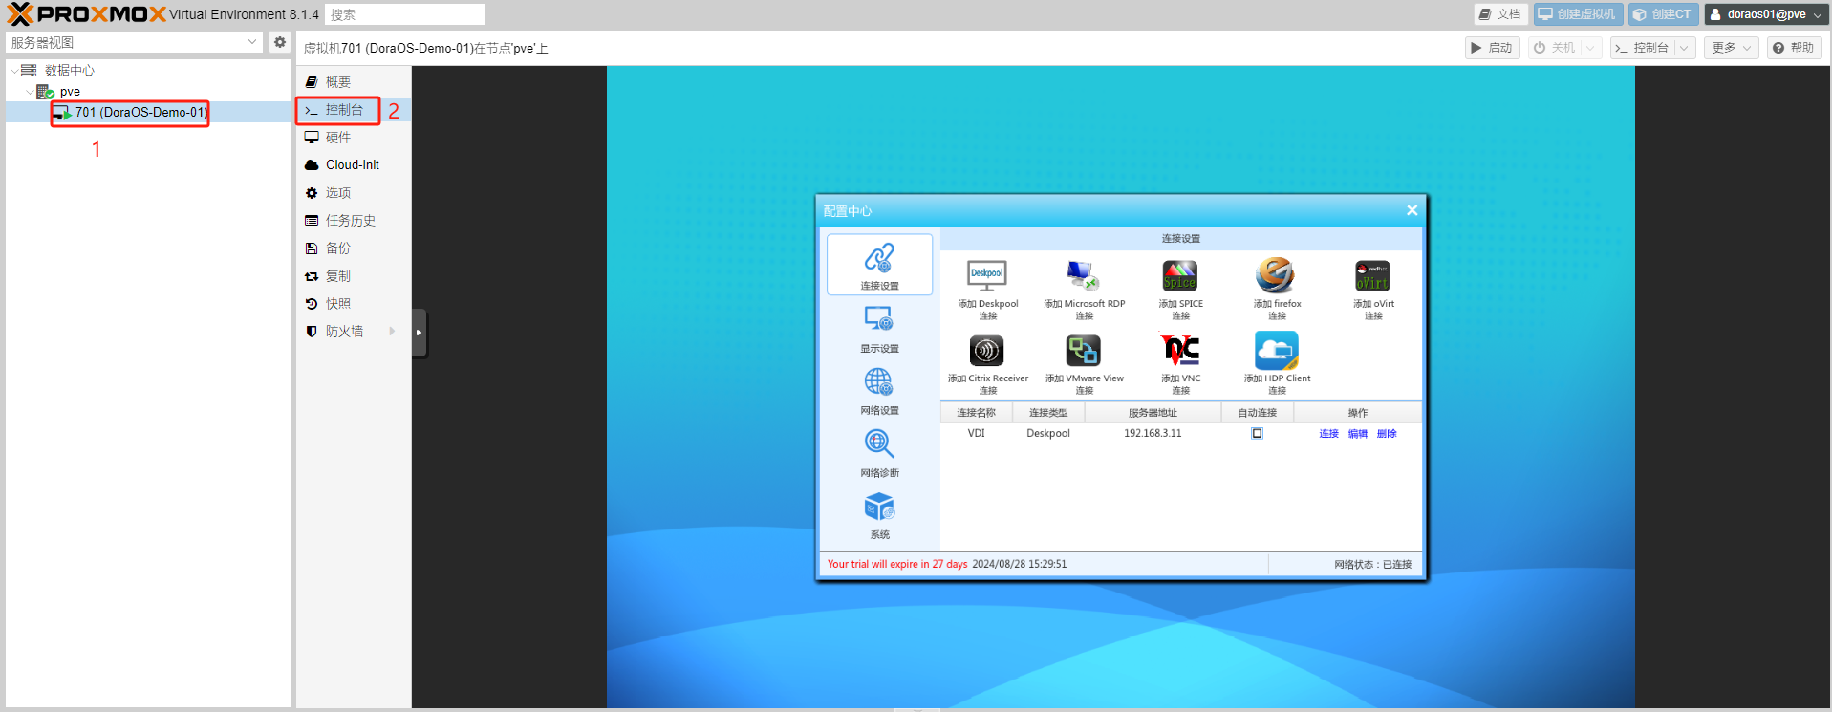Expand the side panel collapse handle
The height and width of the screenshot is (712, 1832).
point(419,333)
